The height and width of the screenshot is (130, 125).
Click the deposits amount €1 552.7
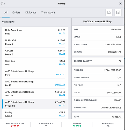pos(77,126)
